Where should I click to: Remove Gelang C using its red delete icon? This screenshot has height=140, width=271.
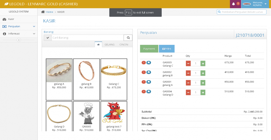point(144,63)
